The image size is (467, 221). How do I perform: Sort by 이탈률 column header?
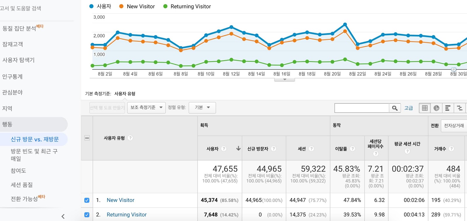coord(341,149)
